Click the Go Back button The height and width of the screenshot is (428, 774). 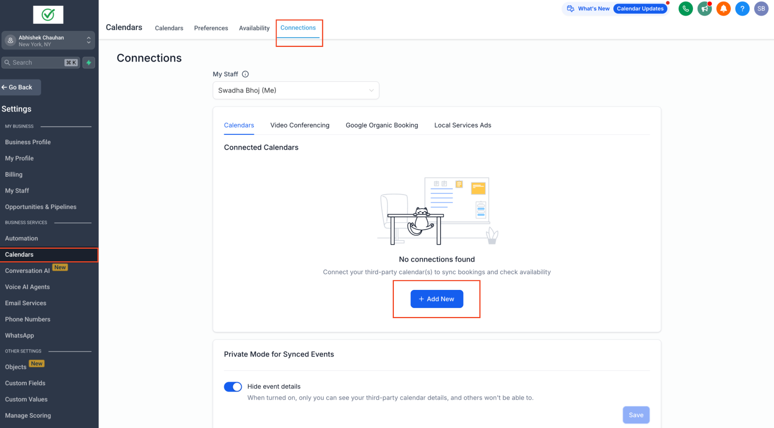tap(20, 87)
